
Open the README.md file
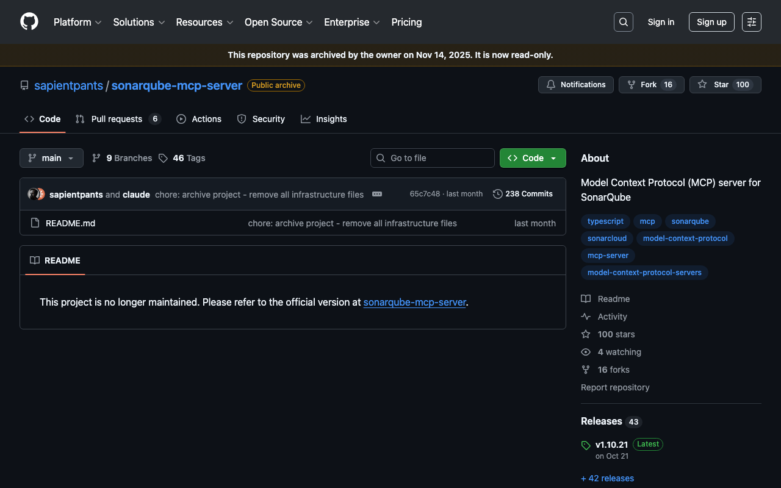coord(70,223)
